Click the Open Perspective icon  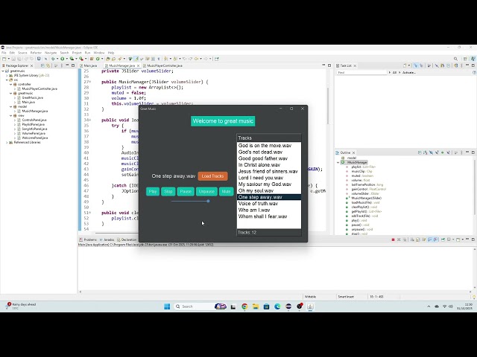click(465, 59)
